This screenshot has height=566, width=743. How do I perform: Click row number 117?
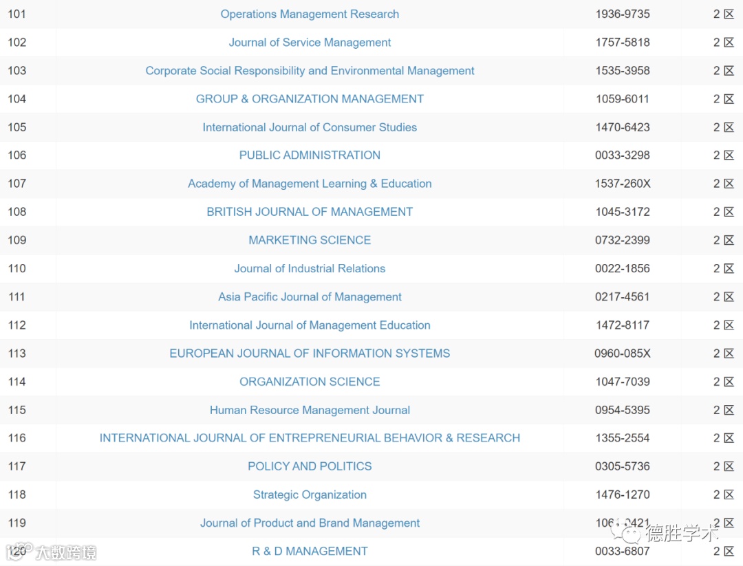[17, 466]
